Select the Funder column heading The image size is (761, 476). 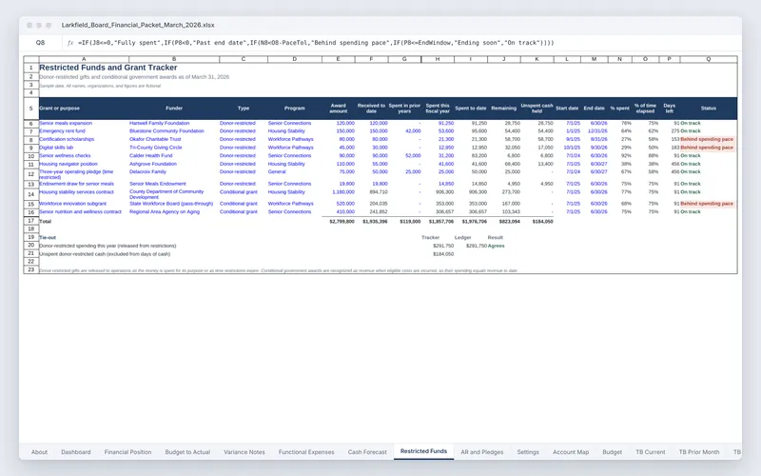pos(174,109)
